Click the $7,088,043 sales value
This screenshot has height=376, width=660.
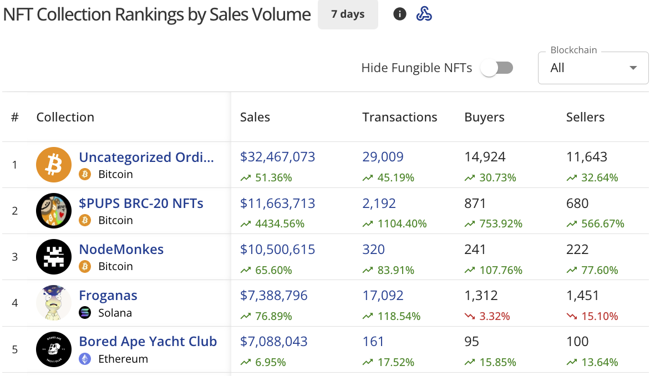pyautogui.click(x=273, y=342)
